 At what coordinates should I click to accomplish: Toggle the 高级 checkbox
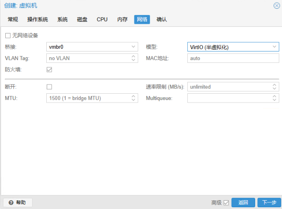click(226, 203)
